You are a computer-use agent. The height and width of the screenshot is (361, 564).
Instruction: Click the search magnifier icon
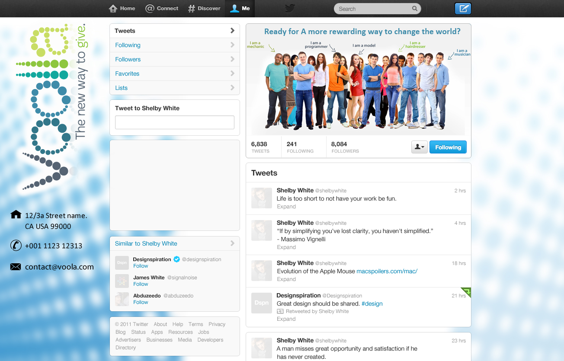tap(414, 9)
